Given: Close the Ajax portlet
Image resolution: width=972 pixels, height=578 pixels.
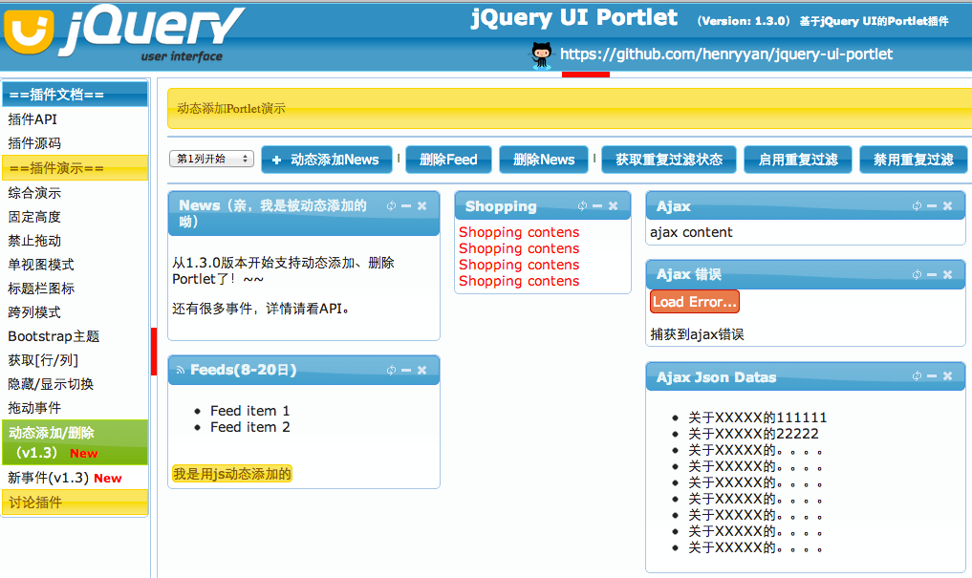Looking at the screenshot, I should (x=947, y=205).
